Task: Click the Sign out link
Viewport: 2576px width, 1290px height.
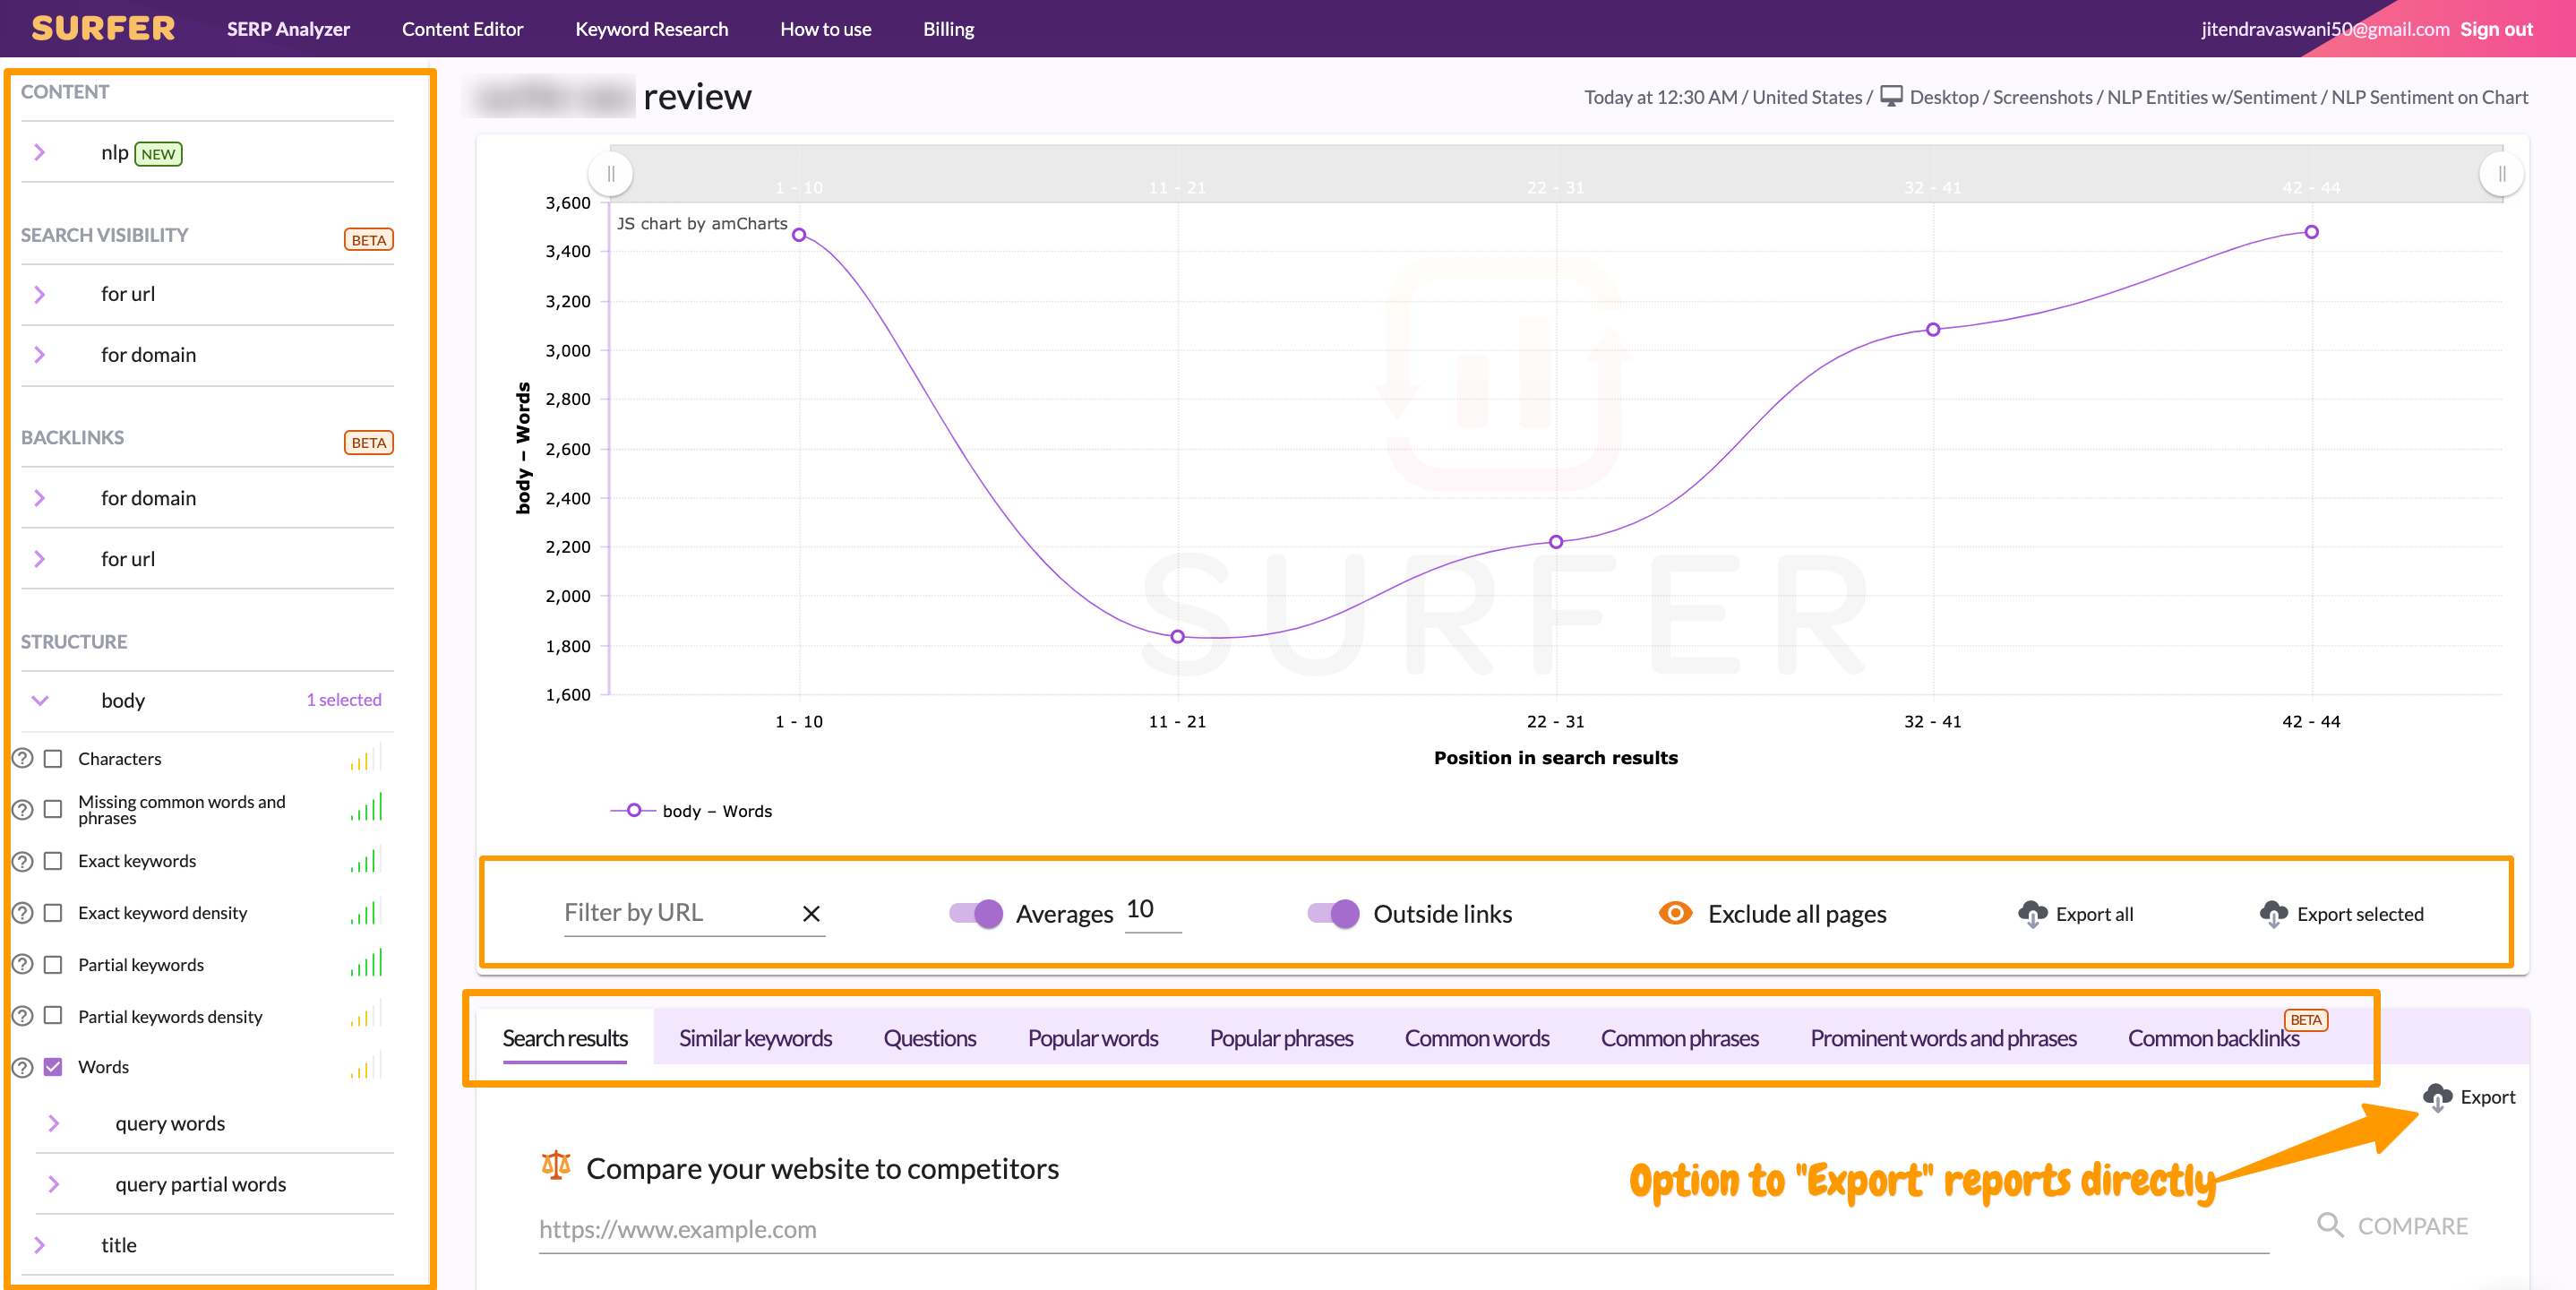Action: click(x=2496, y=29)
